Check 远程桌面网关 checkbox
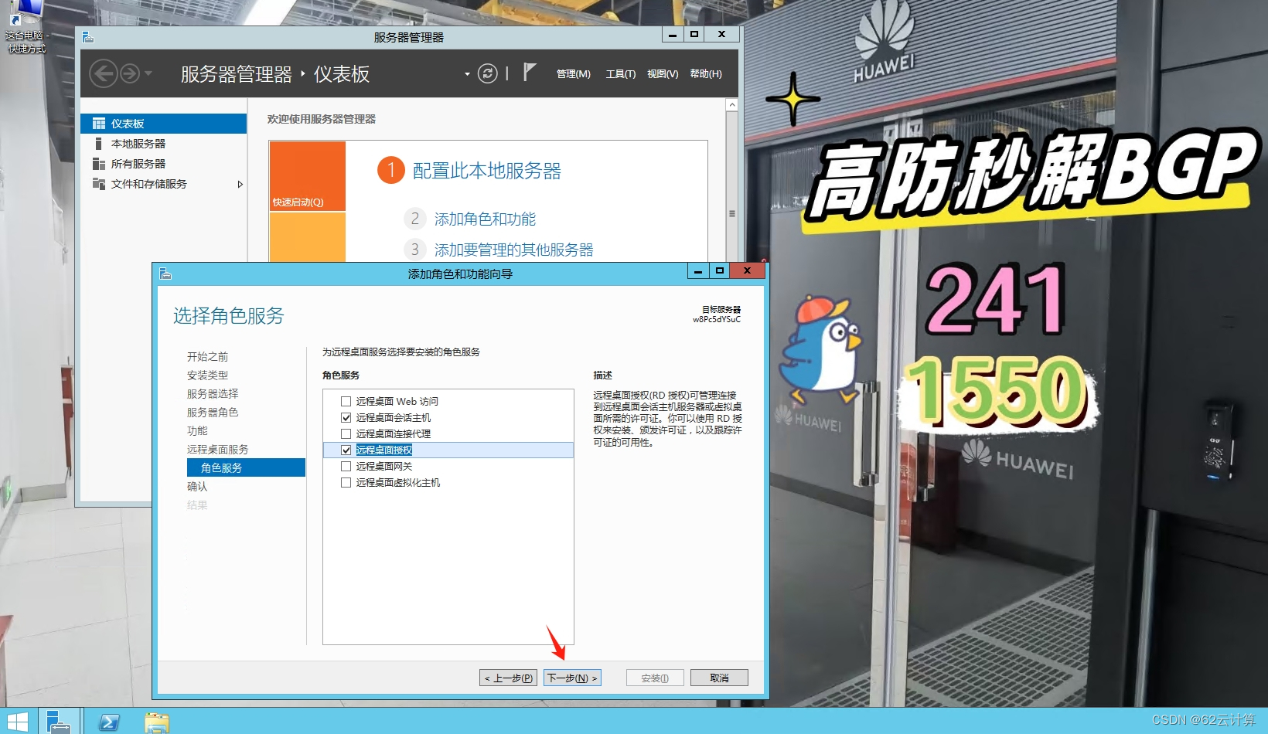This screenshot has width=1268, height=734. pos(346,467)
